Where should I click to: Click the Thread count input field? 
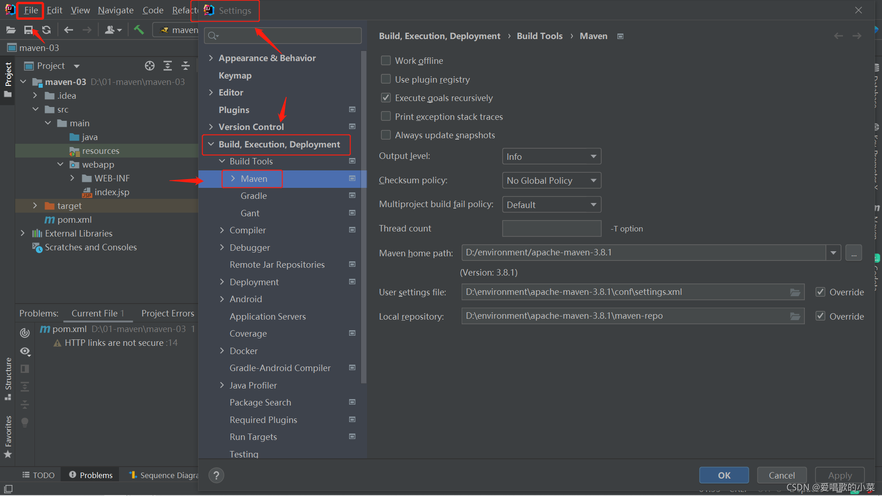pos(551,228)
